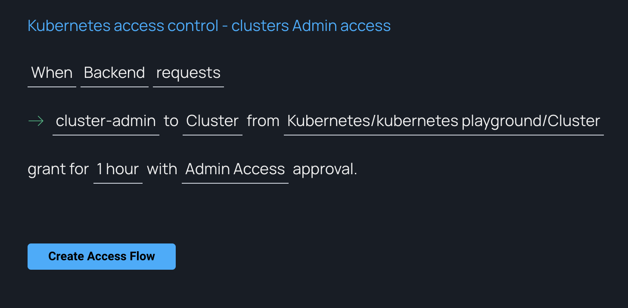Change the "1 hour" grant duration
This screenshot has width=628, height=308.
point(118,169)
